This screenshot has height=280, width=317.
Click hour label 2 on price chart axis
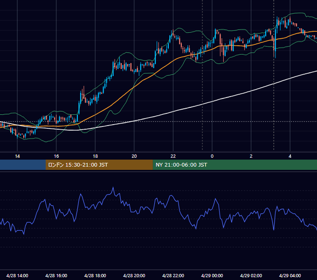pyautogui.click(x=251, y=156)
